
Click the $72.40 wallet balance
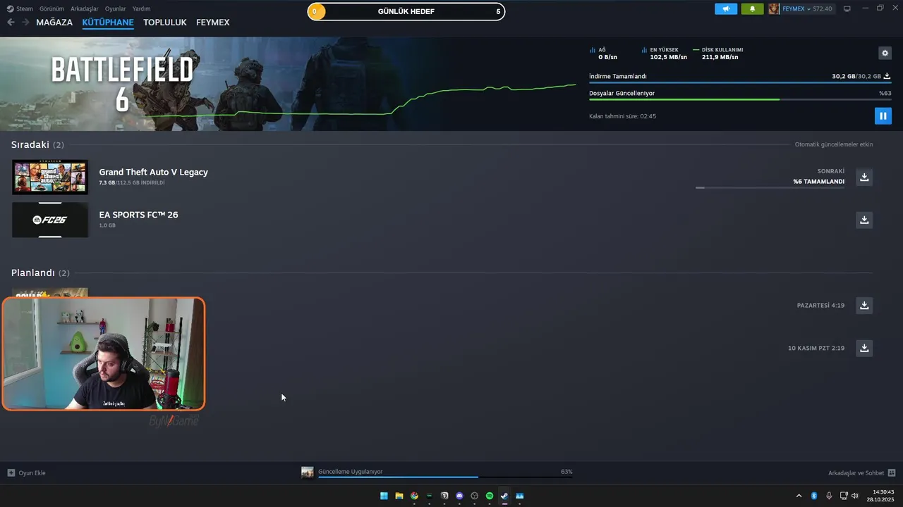point(823,9)
